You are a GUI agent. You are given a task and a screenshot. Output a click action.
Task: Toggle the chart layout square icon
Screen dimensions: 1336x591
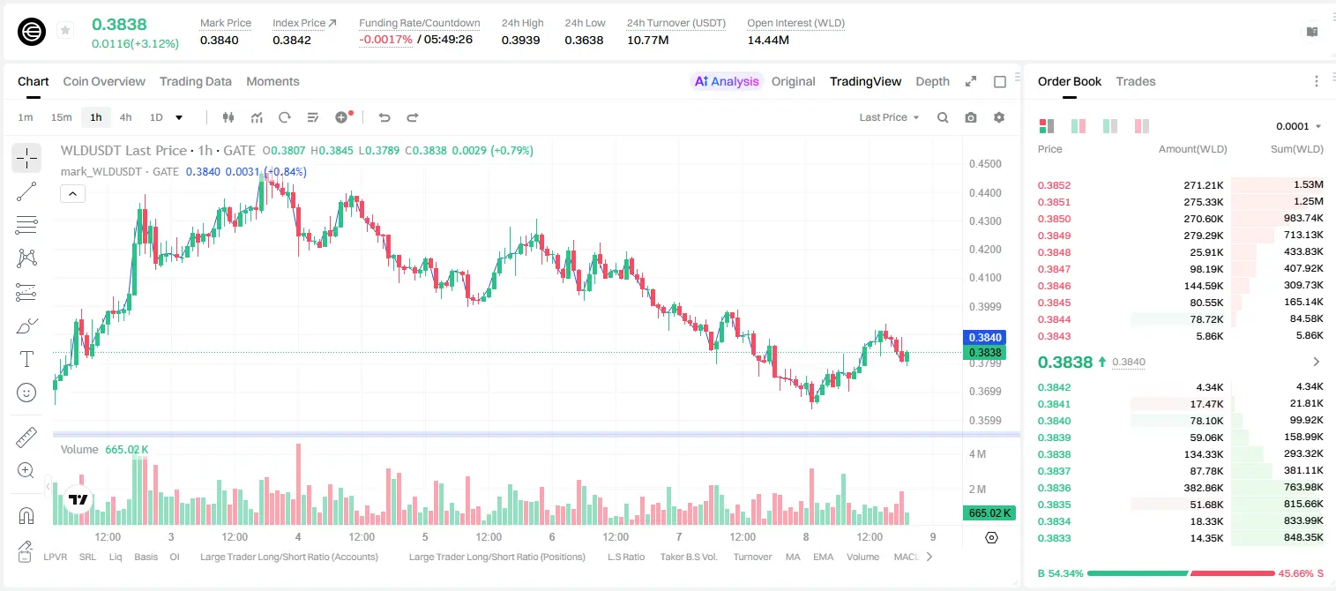coord(1000,81)
